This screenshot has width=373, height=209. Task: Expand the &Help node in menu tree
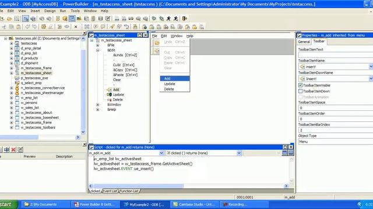coord(97,110)
